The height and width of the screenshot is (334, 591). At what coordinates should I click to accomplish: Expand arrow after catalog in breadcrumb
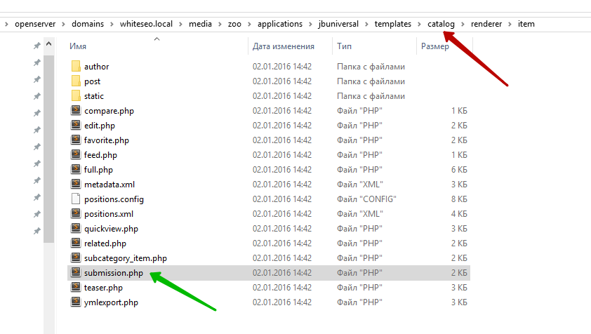point(463,24)
